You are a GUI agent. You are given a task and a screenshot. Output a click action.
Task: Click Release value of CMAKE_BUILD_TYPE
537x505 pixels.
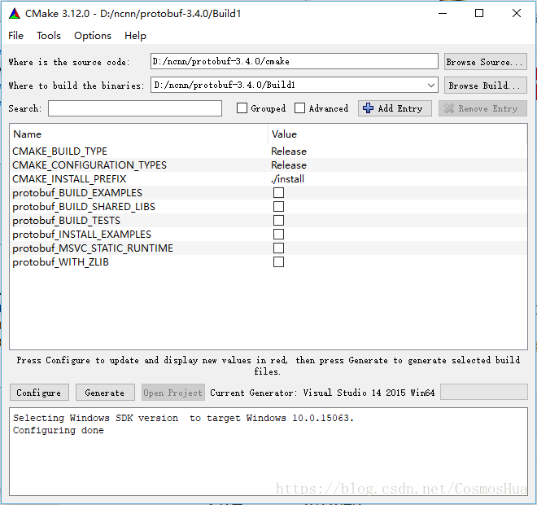point(289,151)
